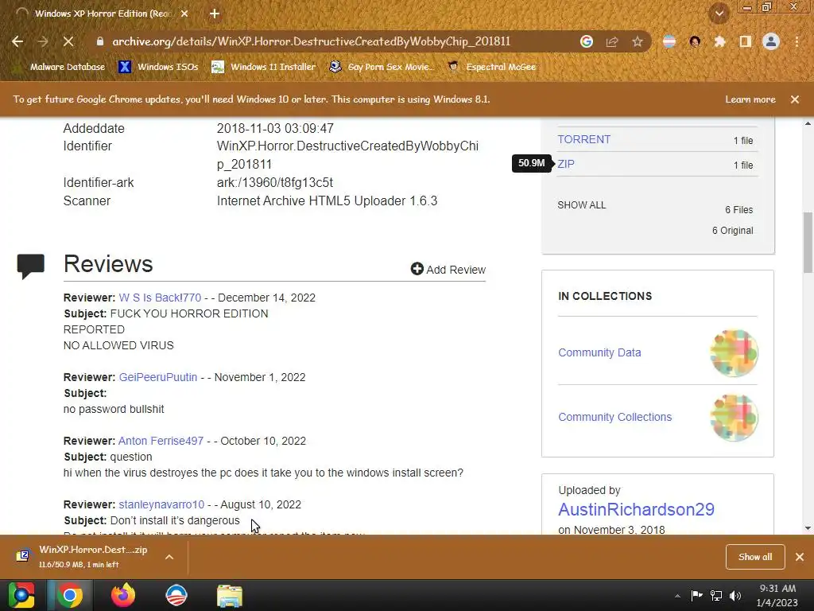Open uploader AustinRichardson29 profile
This screenshot has height=611, width=814.
(636, 509)
